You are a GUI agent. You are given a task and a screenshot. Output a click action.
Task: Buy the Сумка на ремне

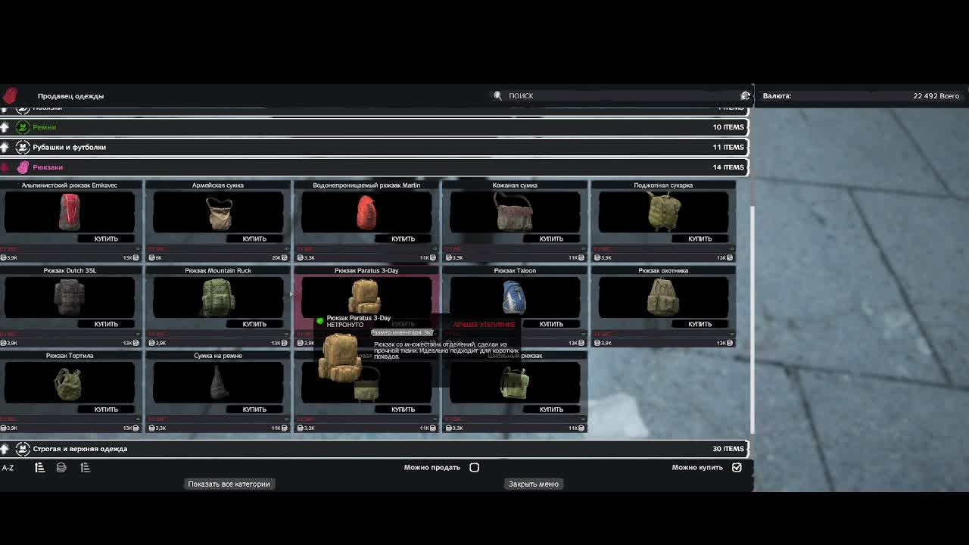click(254, 410)
